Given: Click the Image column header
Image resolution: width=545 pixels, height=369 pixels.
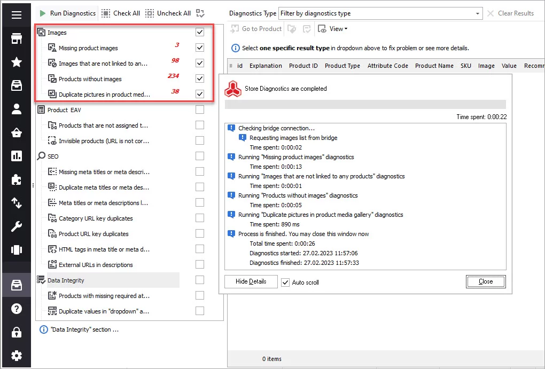Looking at the screenshot, I should point(486,66).
